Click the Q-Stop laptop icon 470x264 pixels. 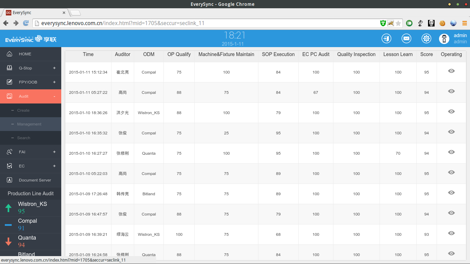pos(9,68)
